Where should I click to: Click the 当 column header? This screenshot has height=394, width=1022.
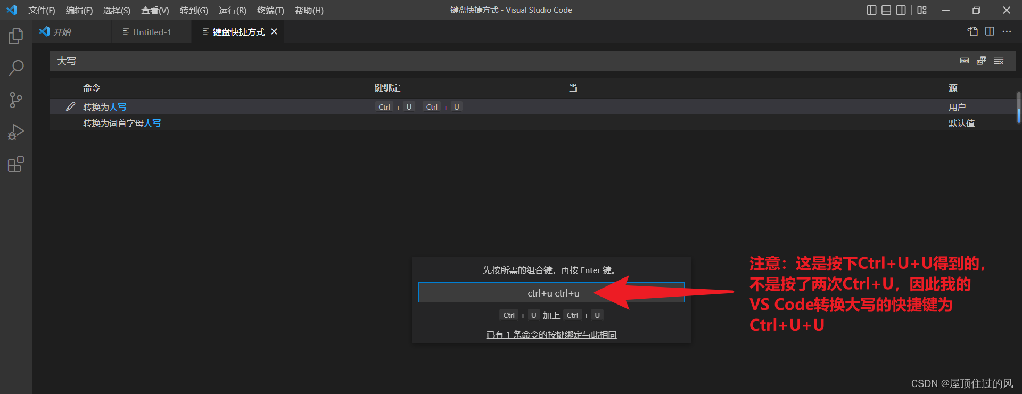click(573, 88)
